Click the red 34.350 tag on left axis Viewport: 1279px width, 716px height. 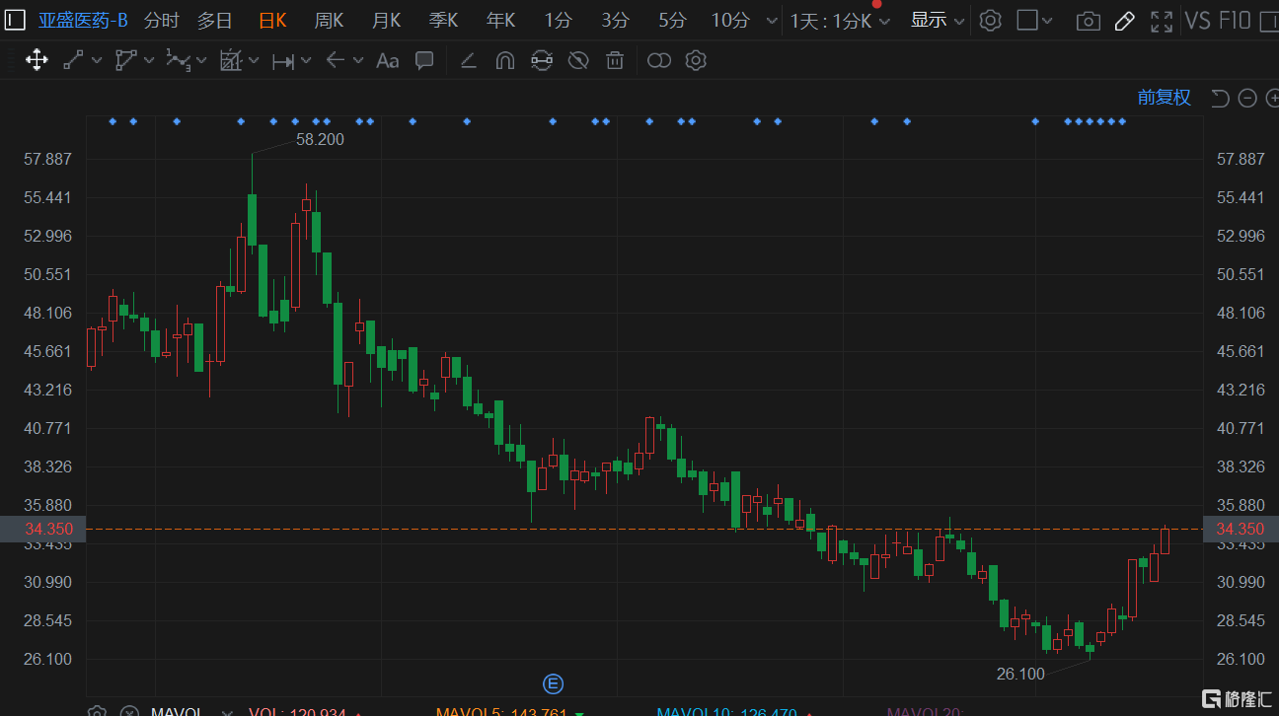tap(43, 530)
